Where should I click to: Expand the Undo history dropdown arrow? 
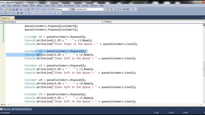pyautogui.click(x=36, y=9)
